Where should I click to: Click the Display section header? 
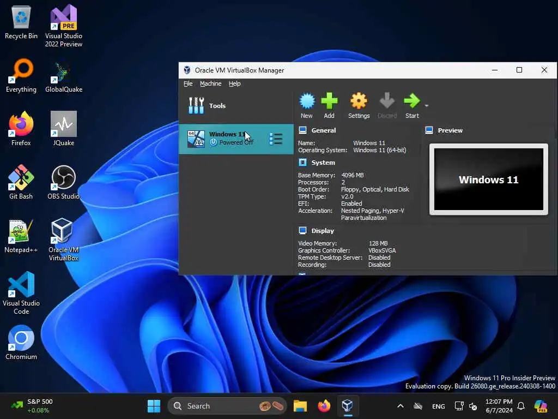coord(323,231)
